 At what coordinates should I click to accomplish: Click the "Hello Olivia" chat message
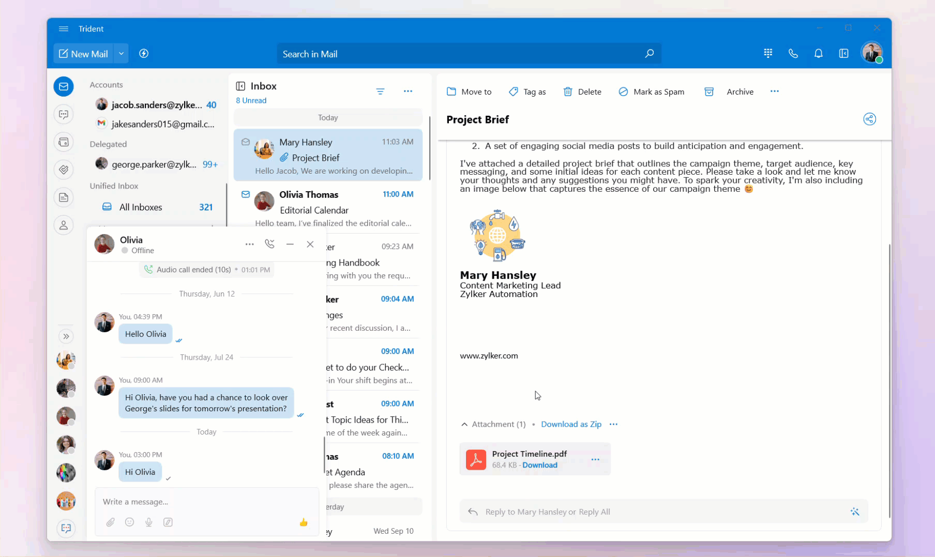pyautogui.click(x=145, y=334)
